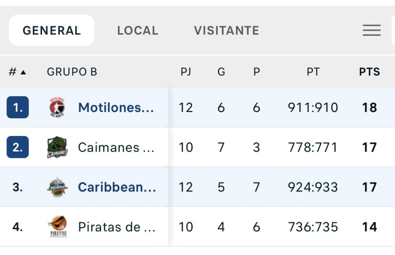Switch to the LOCAL tab
Screen dimensions: 395x255
tap(138, 30)
